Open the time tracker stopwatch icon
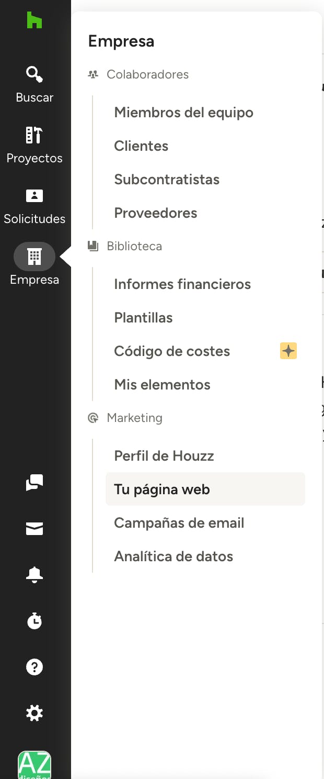Screen dimensions: 324x779 (x=34, y=621)
